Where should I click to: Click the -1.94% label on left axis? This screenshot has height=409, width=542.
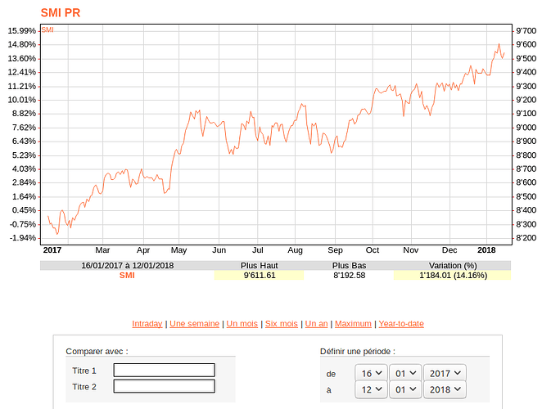coord(23,238)
